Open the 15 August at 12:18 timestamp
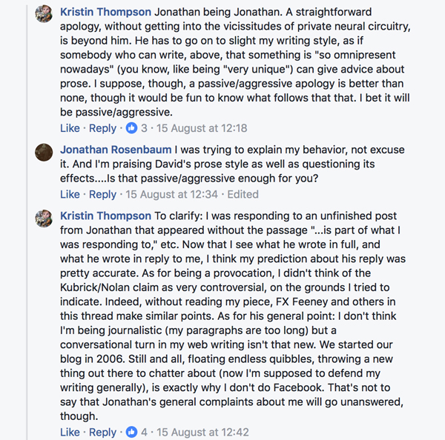The width and height of the screenshot is (445, 440). pos(204,128)
